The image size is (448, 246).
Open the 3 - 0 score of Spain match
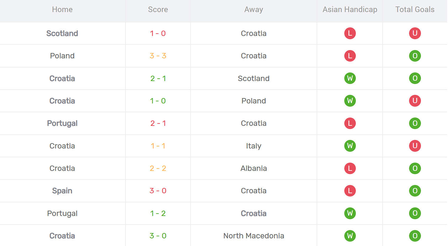[x=158, y=191]
